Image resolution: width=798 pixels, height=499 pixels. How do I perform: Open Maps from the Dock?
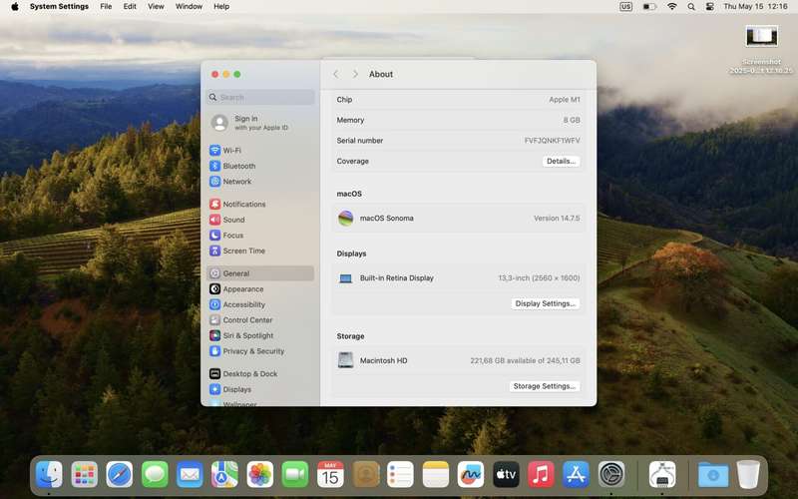225,475
